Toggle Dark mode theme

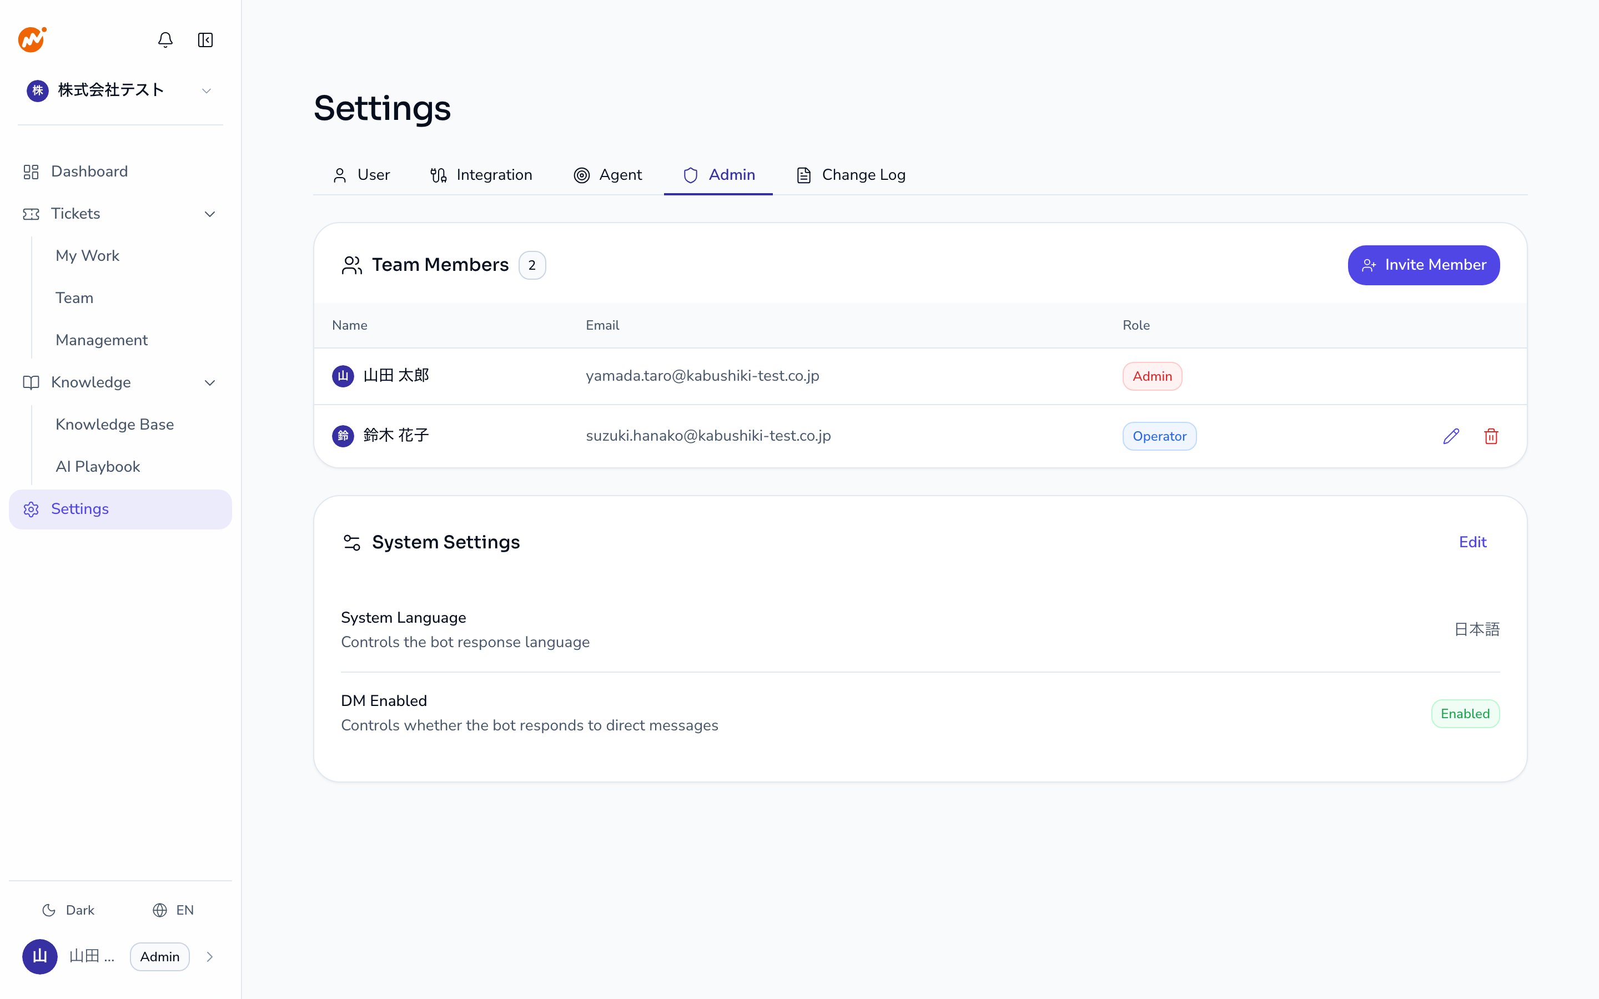pyautogui.click(x=68, y=910)
